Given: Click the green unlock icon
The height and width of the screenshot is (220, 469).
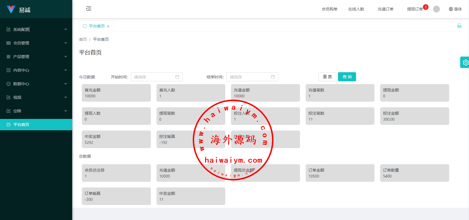Looking at the screenshot, I should tap(459, 26).
